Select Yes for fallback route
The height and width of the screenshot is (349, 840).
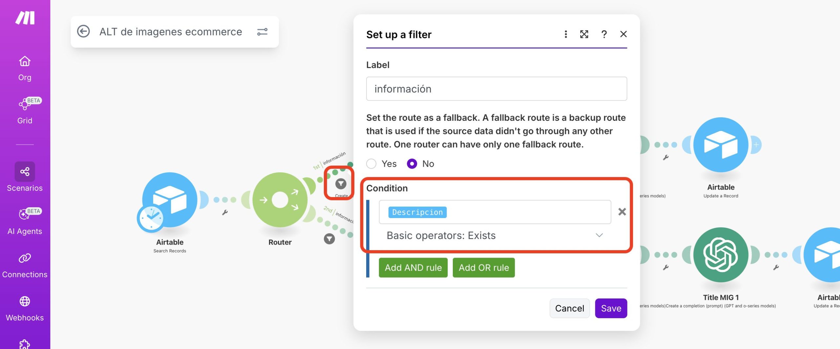(x=371, y=164)
